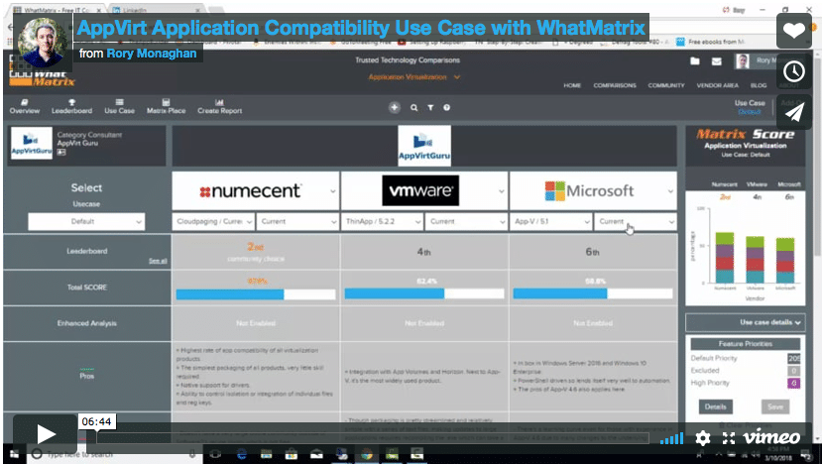Viewport: 822px width, 464px height.
Task: Click the help question mark icon
Action: [x=446, y=107]
